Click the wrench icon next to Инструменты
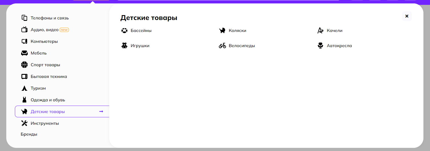 24,123
